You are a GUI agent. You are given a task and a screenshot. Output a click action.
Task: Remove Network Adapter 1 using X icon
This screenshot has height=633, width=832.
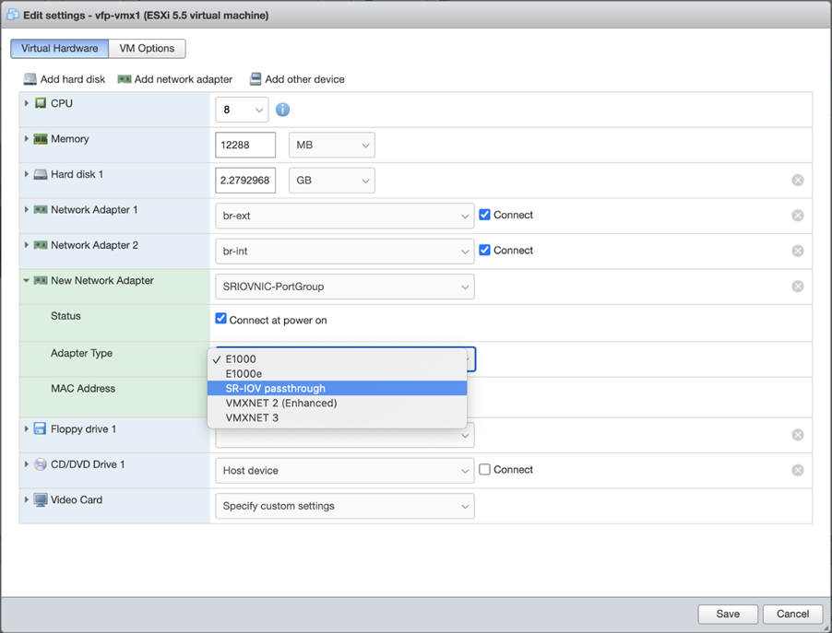click(x=798, y=216)
